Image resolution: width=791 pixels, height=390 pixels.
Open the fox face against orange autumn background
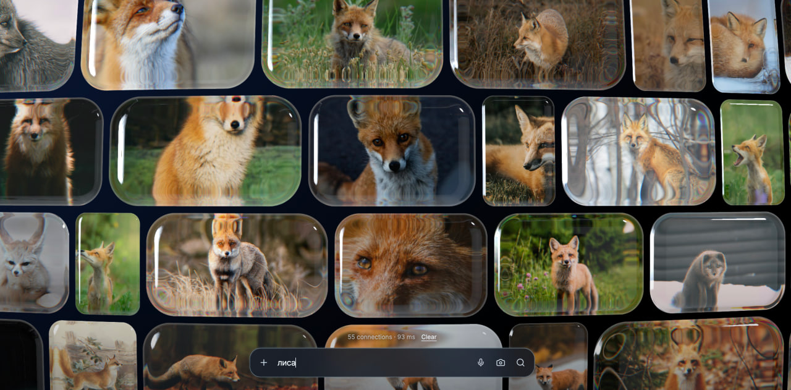click(x=688, y=354)
